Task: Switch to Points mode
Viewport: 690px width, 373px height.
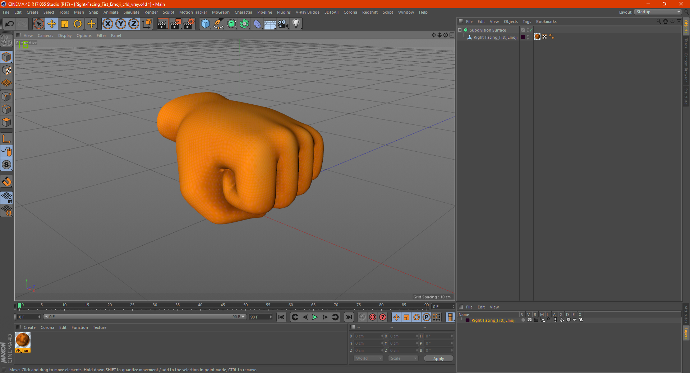Action: pos(7,96)
